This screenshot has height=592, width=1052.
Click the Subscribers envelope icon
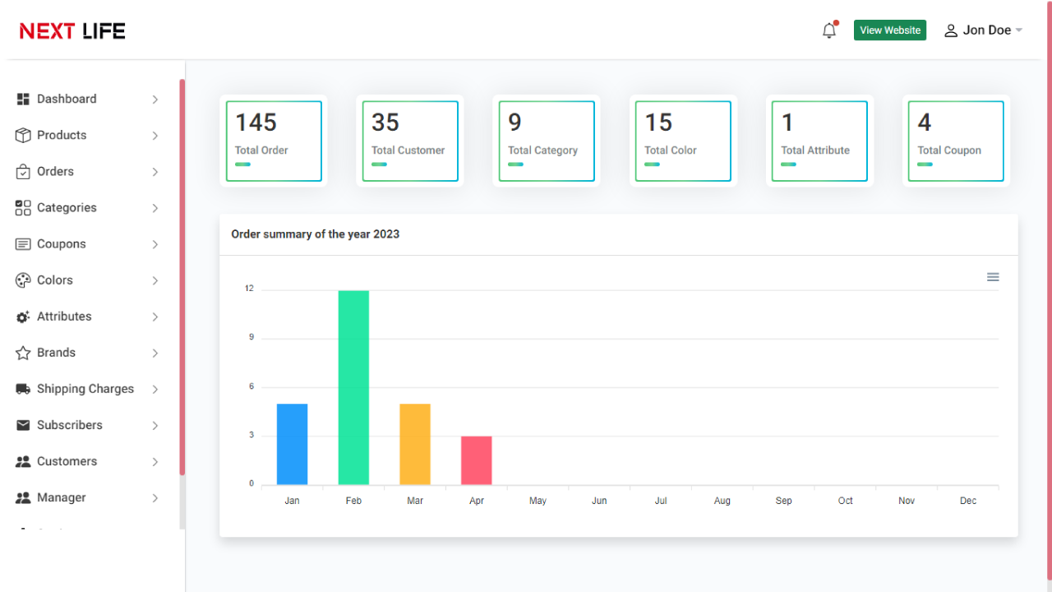(23, 425)
